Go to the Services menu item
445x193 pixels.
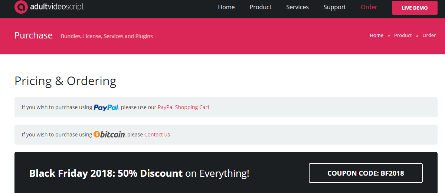[x=297, y=7]
